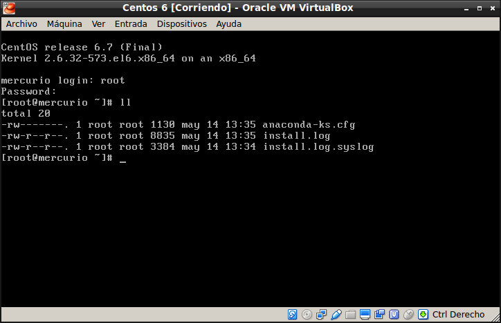Click the shared folders status icon
This screenshot has width=501, height=323.
[351, 315]
